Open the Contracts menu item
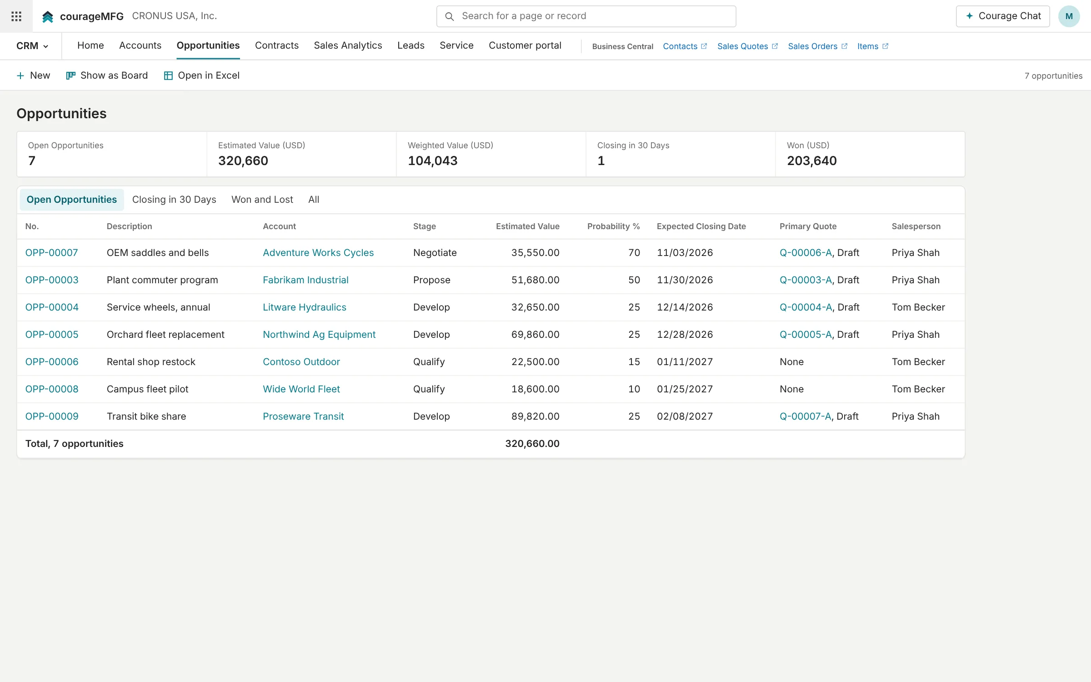 (x=277, y=45)
